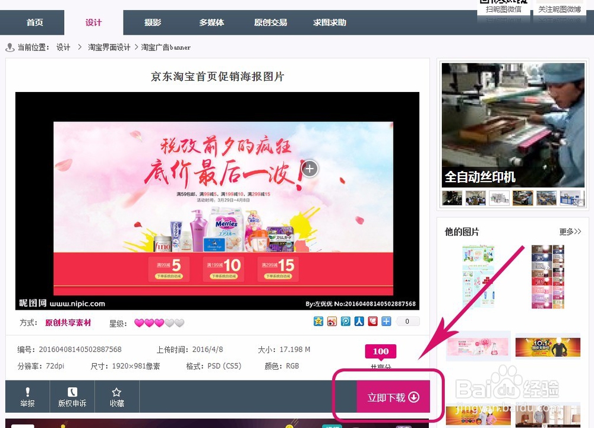
Task: Select sixth small ad thumbnail with blue machine
Action: [570, 198]
